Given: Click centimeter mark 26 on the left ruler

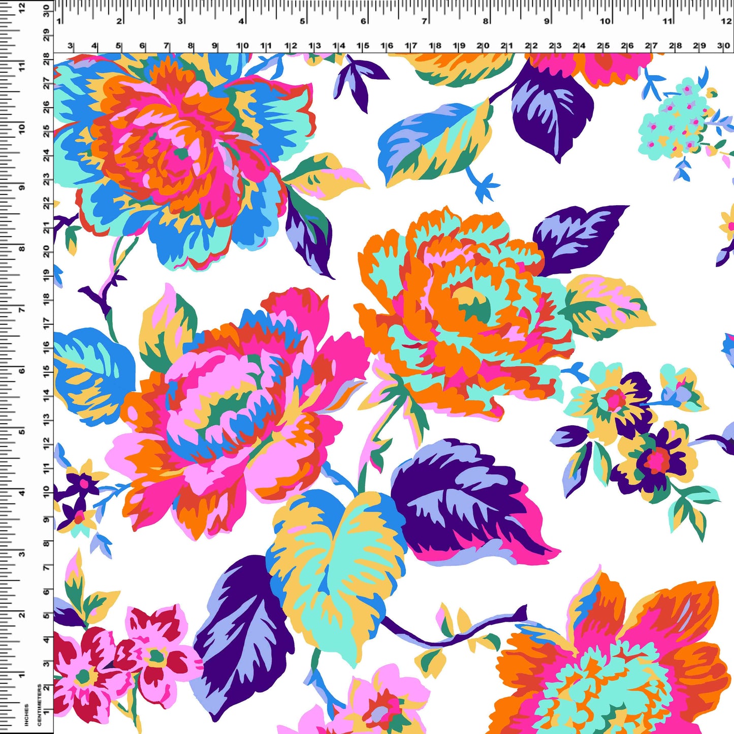Looking at the screenshot, I should pyautogui.click(x=47, y=107).
